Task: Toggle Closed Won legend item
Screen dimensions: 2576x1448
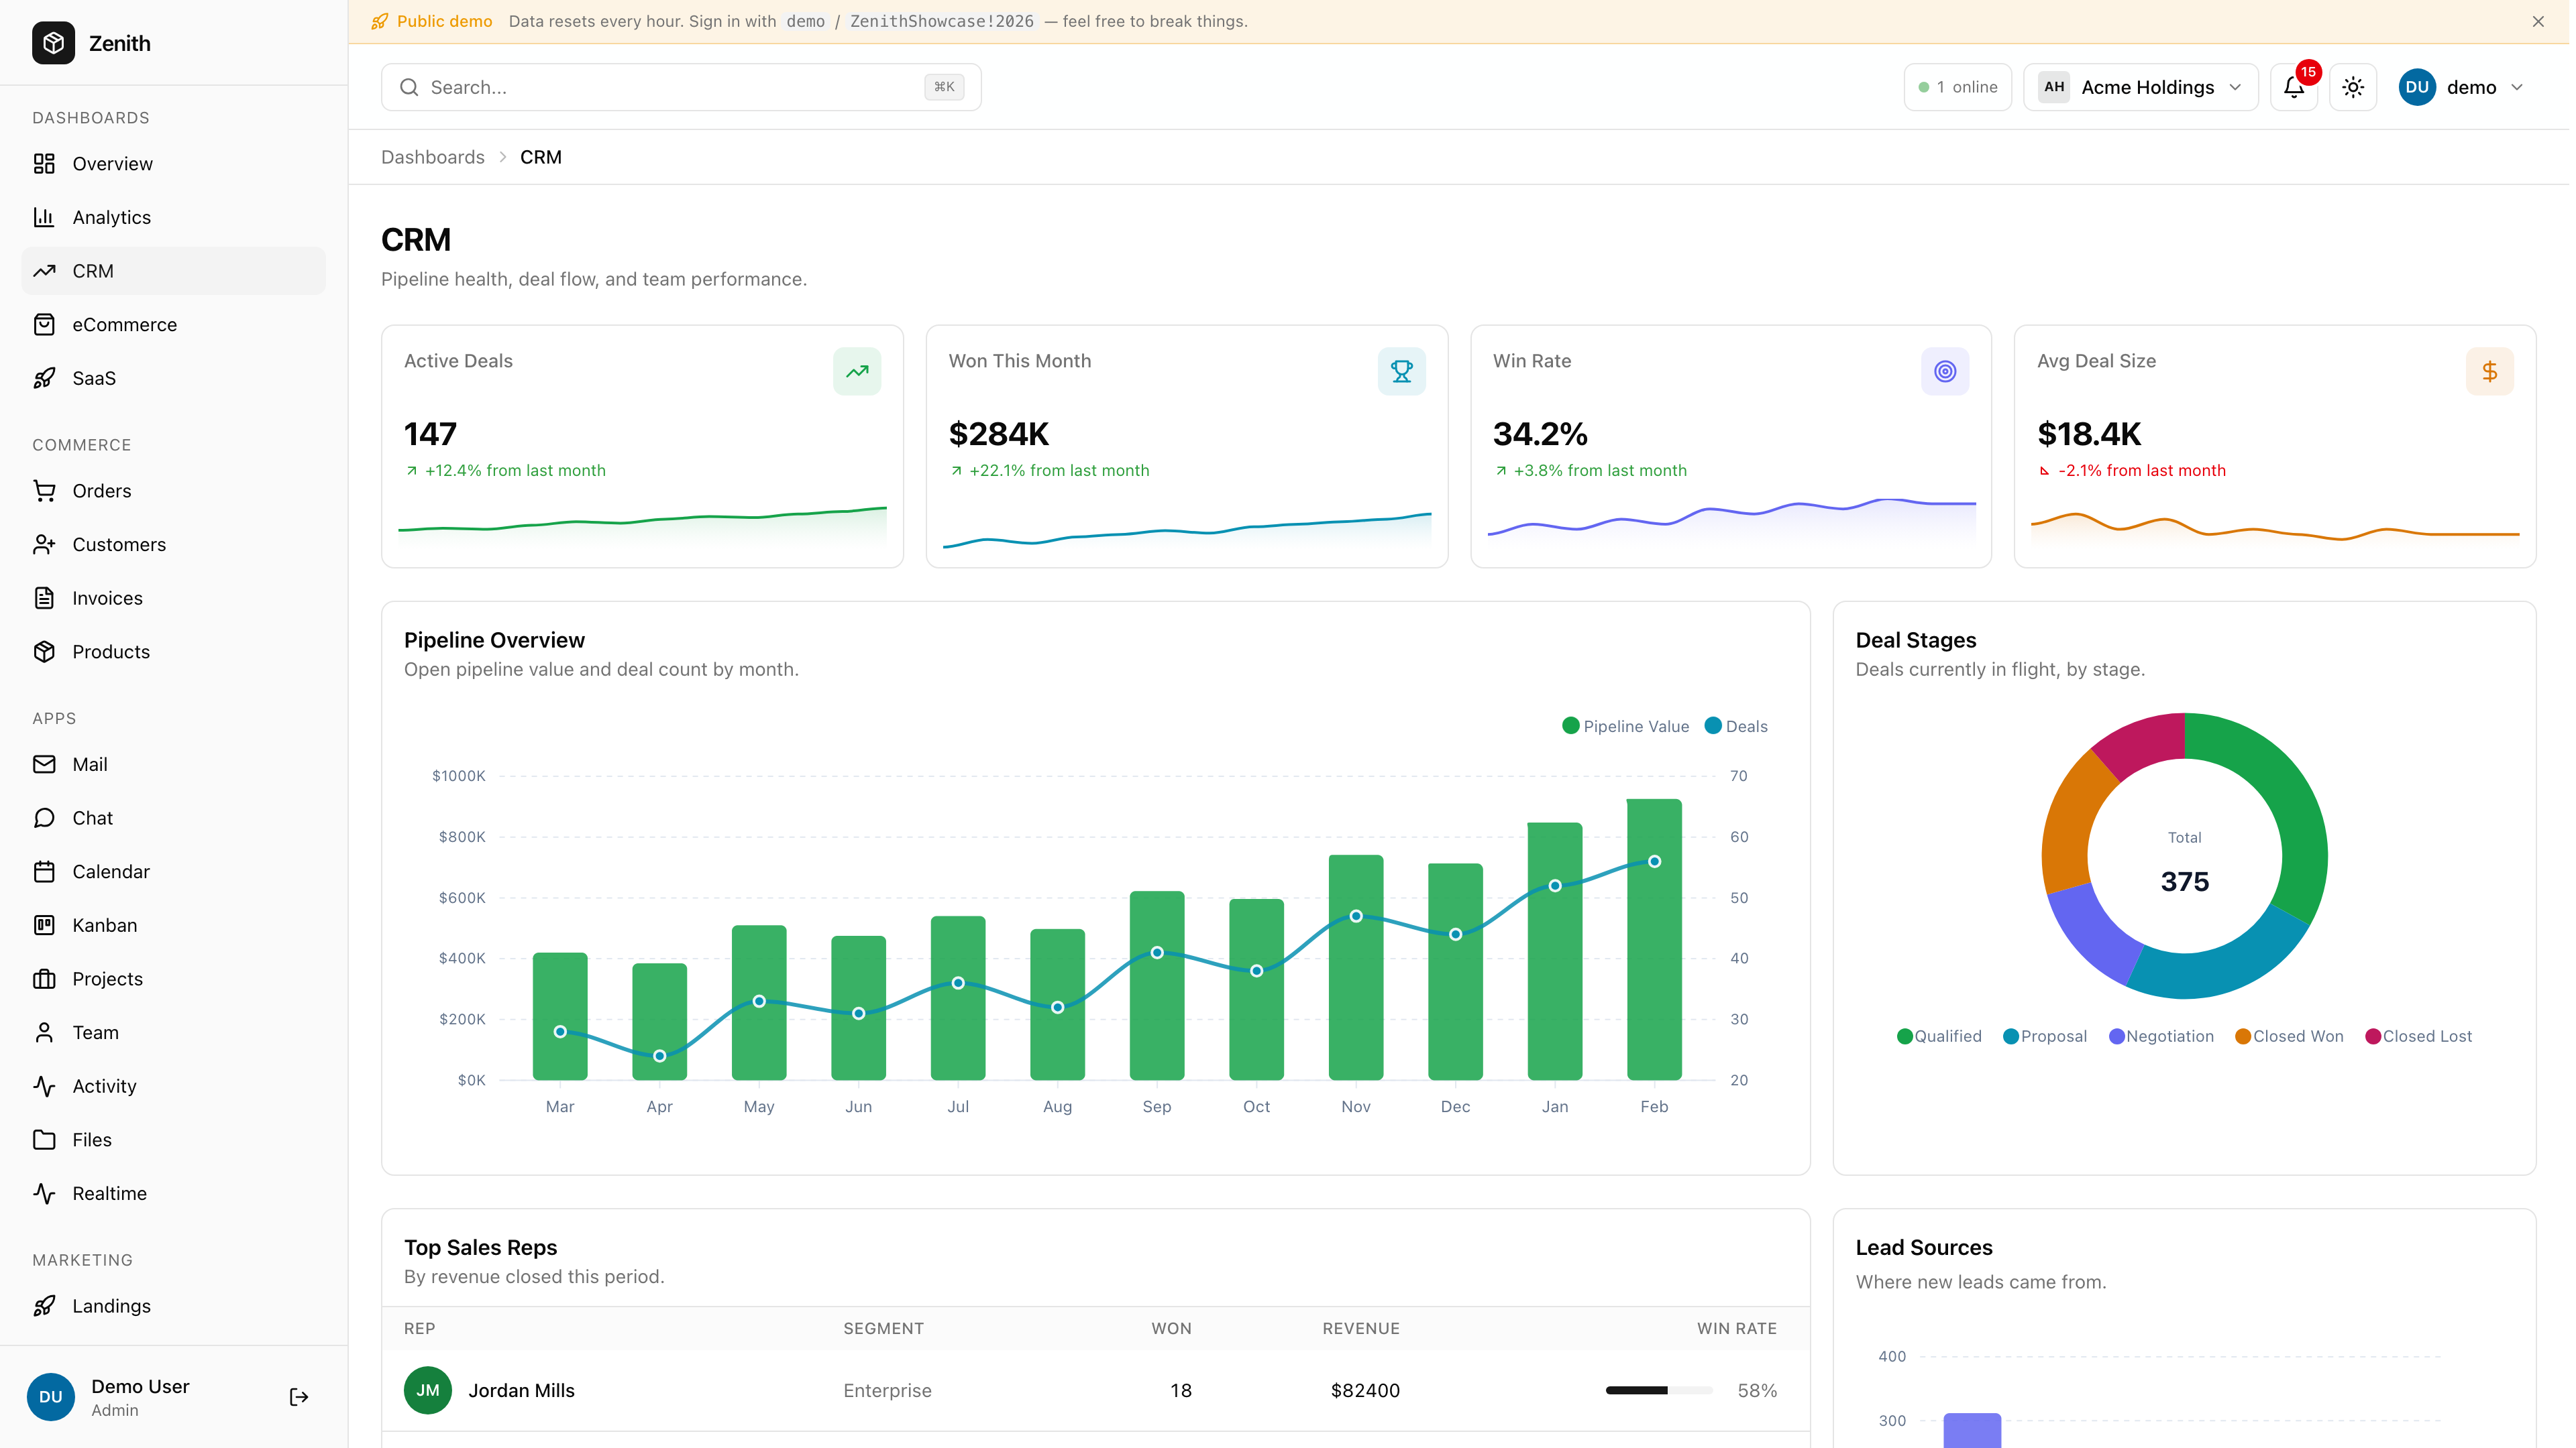Action: (x=2290, y=1036)
